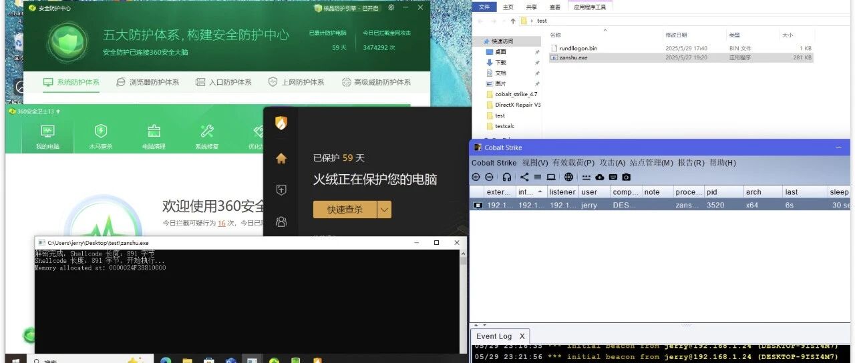Select the zanshu.exe file
855x363 pixels.
point(681,57)
